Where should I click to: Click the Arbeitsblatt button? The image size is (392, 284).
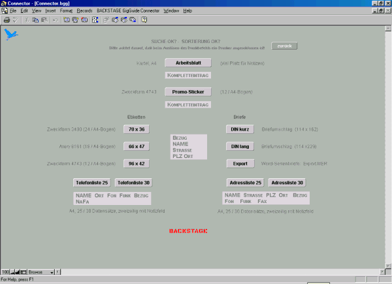click(187, 63)
